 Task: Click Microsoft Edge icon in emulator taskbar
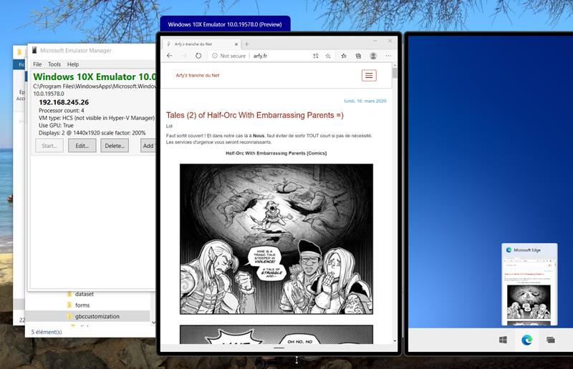(526, 340)
